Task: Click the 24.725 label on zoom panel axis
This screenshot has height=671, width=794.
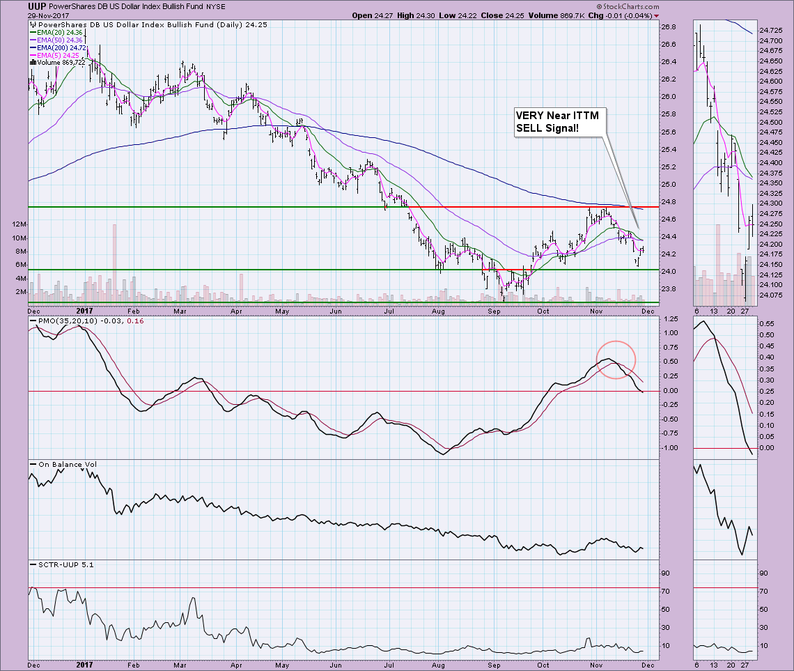Action: (x=770, y=31)
